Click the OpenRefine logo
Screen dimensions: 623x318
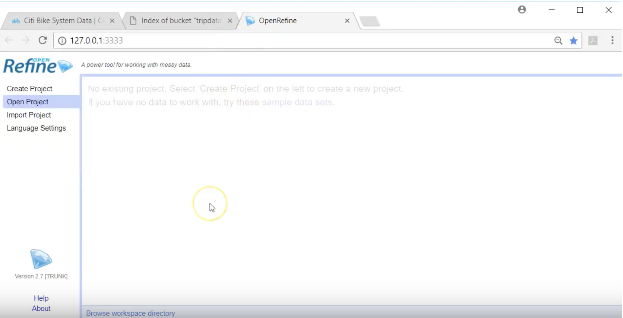coord(38,66)
